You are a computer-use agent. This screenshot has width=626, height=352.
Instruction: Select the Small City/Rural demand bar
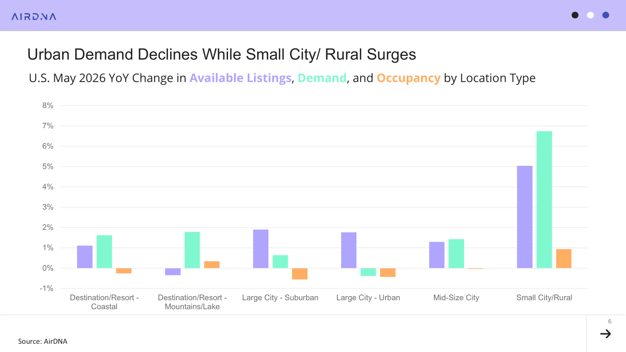coord(544,199)
